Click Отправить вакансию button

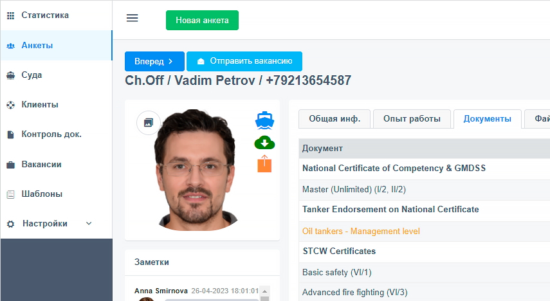[244, 61]
